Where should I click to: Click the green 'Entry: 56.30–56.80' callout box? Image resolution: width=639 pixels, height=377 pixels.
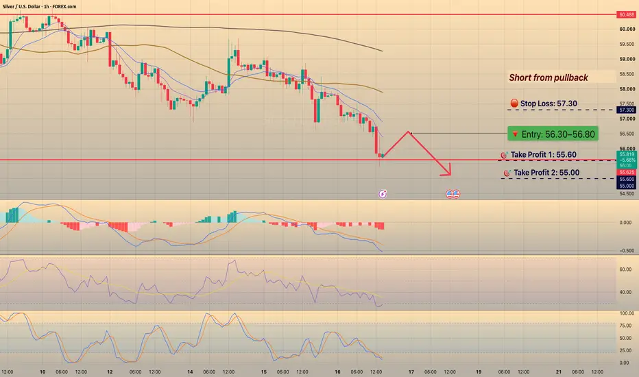553,134
